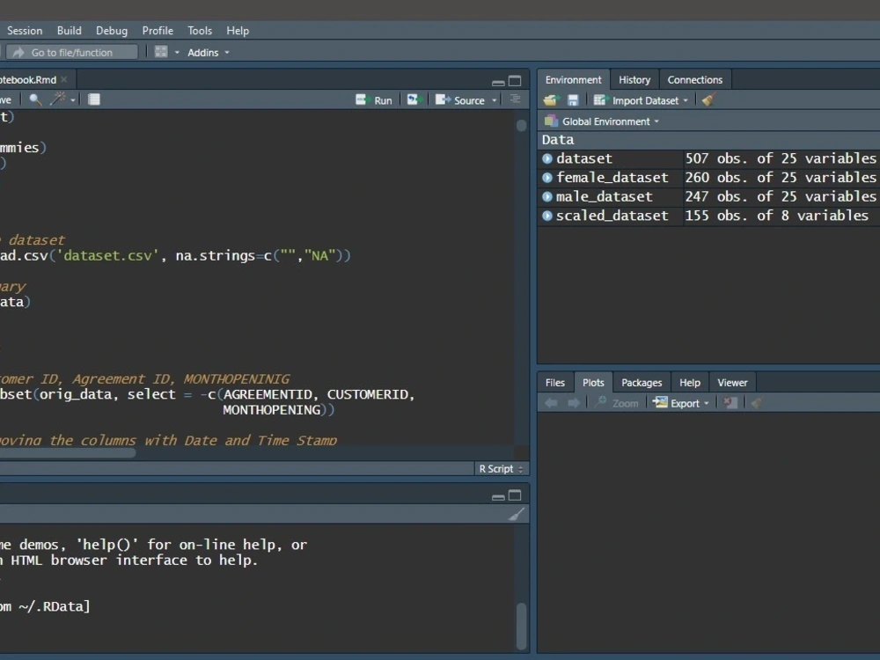Show the document outline icon
This screenshot has height=660, width=880.
pos(515,99)
